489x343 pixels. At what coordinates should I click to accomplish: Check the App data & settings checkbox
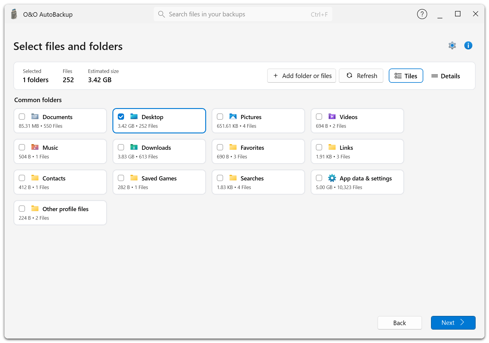pyautogui.click(x=319, y=178)
